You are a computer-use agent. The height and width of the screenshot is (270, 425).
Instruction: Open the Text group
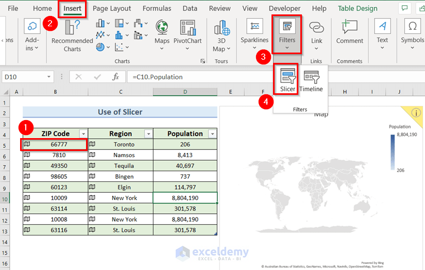coord(382,34)
